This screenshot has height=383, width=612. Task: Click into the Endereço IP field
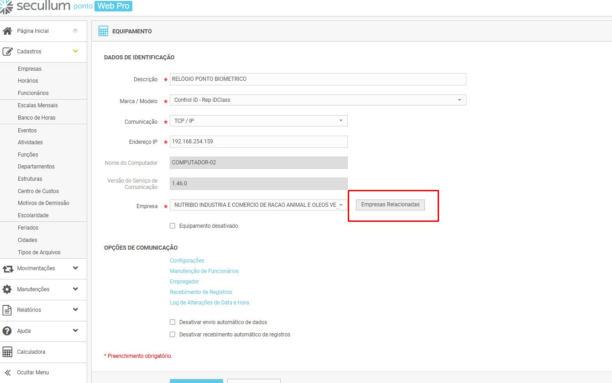click(x=258, y=142)
